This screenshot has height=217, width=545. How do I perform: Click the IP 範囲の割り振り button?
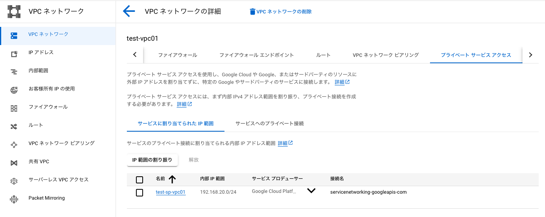coord(152,160)
